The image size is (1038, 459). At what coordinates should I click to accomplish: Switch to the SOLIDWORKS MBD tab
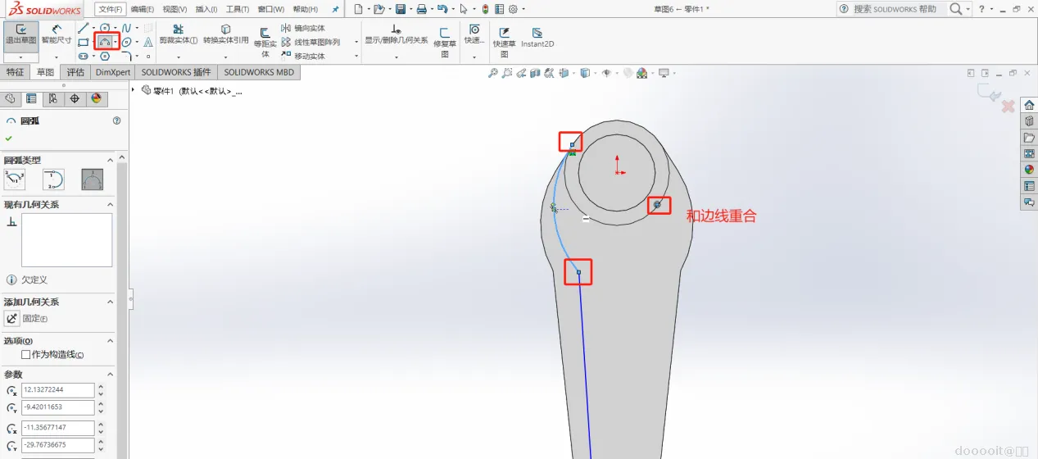[x=261, y=72]
